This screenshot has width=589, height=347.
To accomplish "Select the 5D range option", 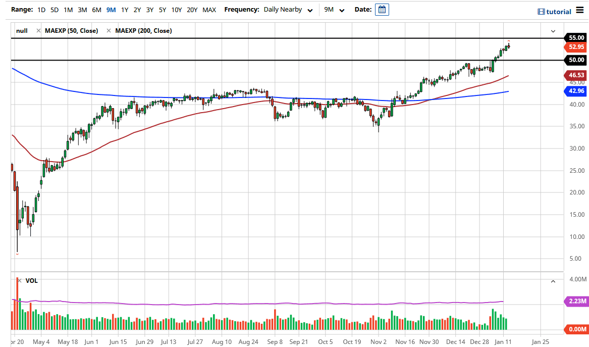I will click(53, 9).
